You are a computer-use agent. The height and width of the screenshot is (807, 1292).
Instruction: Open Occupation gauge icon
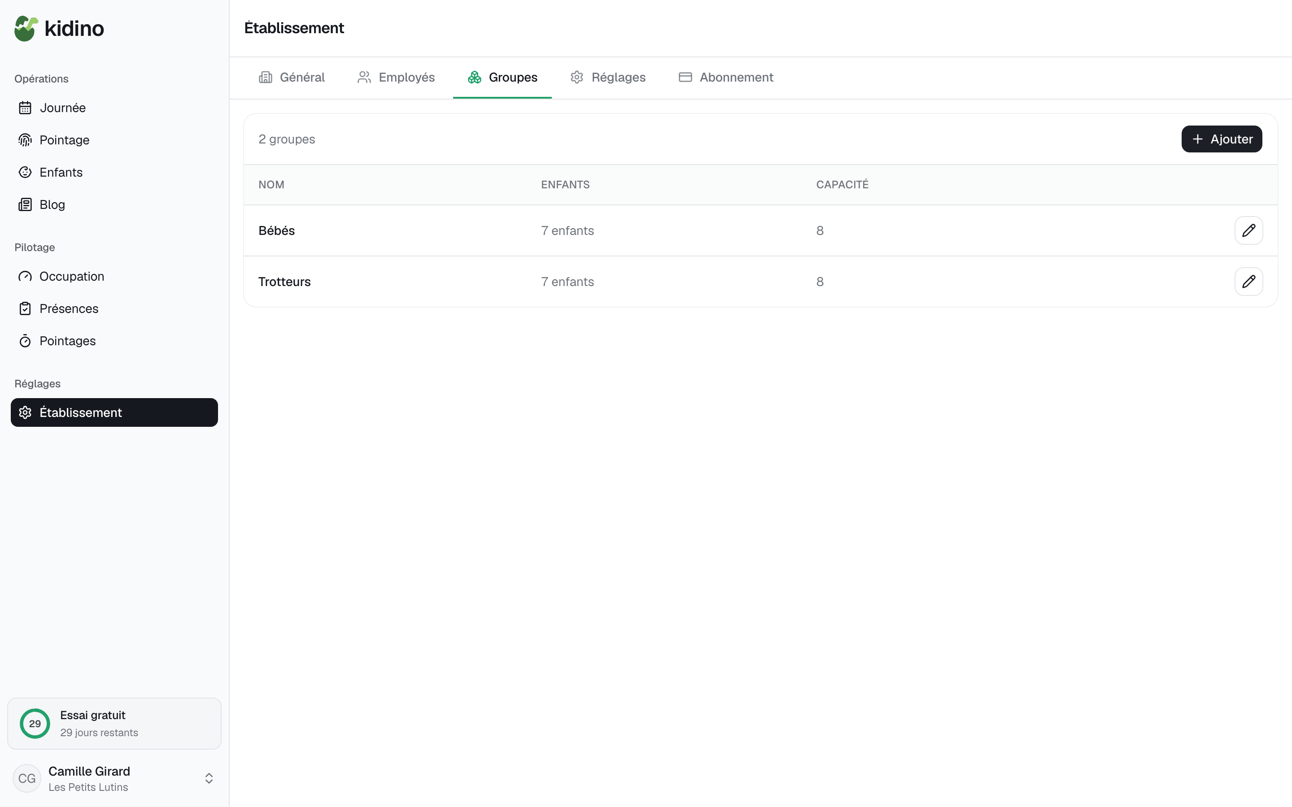(x=25, y=277)
